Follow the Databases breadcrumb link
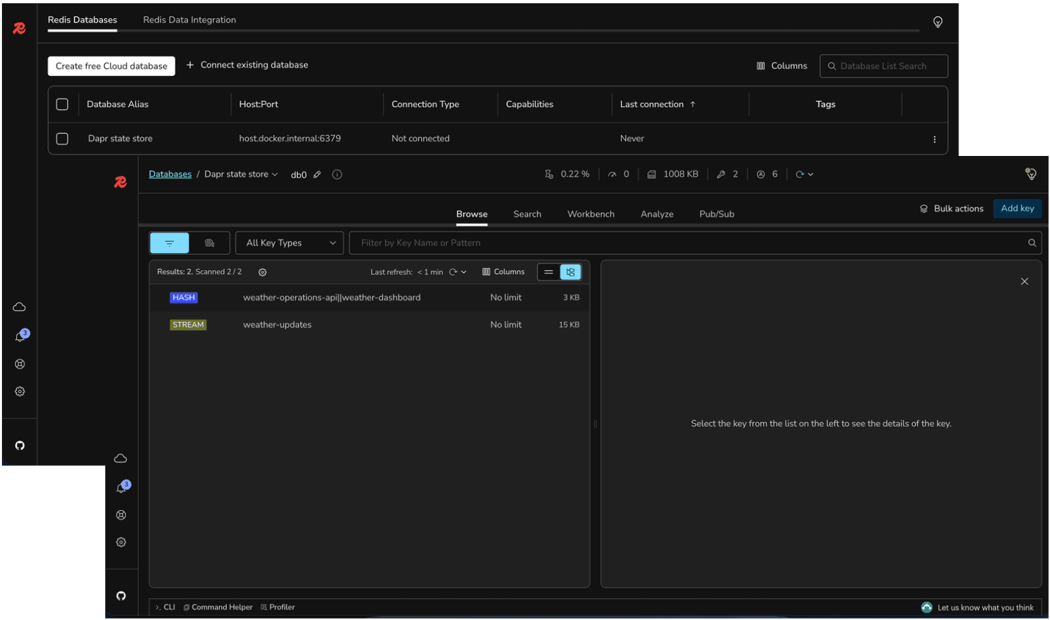This screenshot has width=1050, height=620. pyautogui.click(x=170, y=174)
